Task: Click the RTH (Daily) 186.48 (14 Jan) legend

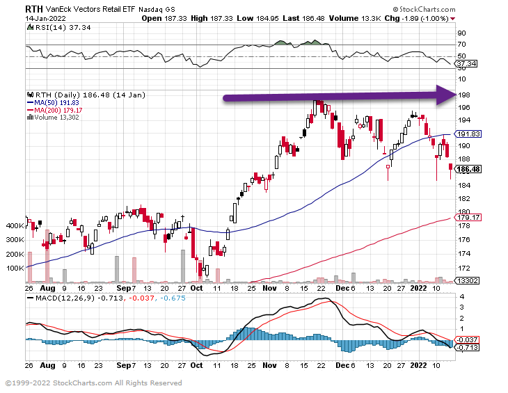Action: pyautogui.click(x=90, y=95)
